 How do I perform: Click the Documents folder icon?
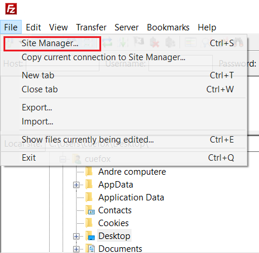click(90, 249)
